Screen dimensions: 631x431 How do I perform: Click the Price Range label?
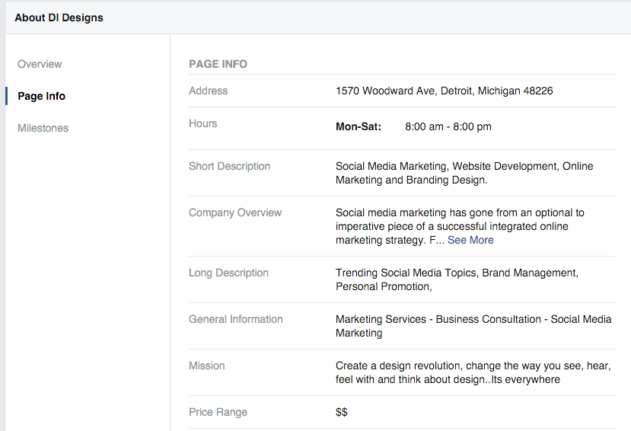[x=218, y=412]
